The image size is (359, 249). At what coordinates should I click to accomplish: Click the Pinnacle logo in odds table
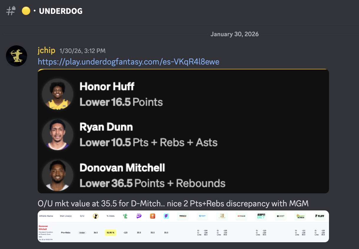tap(183, 216)
